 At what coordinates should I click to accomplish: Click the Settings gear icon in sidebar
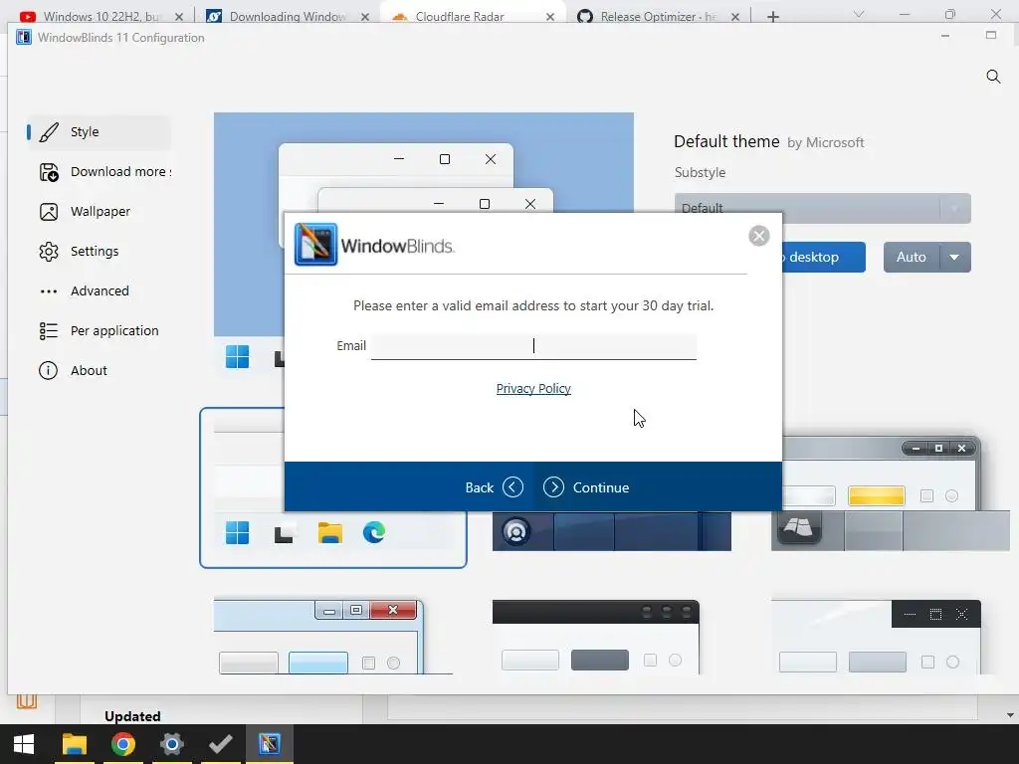coord(49,252)
